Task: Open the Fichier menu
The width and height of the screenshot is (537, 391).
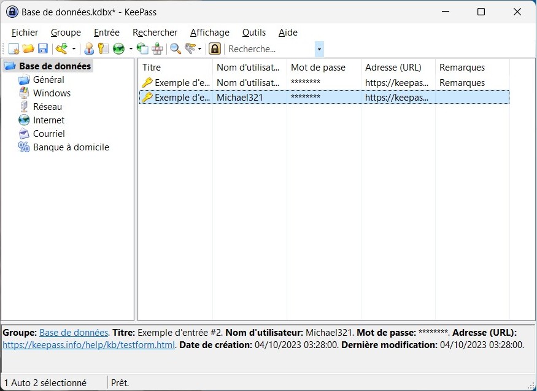Action: (x=25, y=33)
